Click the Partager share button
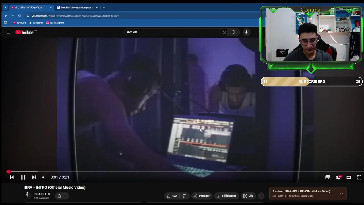Viewport: 364px width, 205px height. (202, 196)
